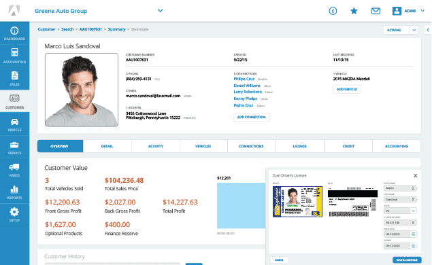Screen dimensions: 432x265
Task: Click the Add Vehicle button
Action: (347, 89)
